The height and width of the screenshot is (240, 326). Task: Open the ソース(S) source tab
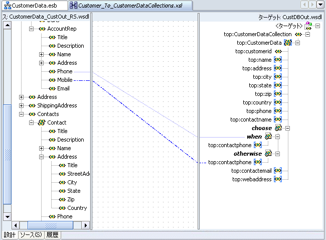tap(31, 235)
